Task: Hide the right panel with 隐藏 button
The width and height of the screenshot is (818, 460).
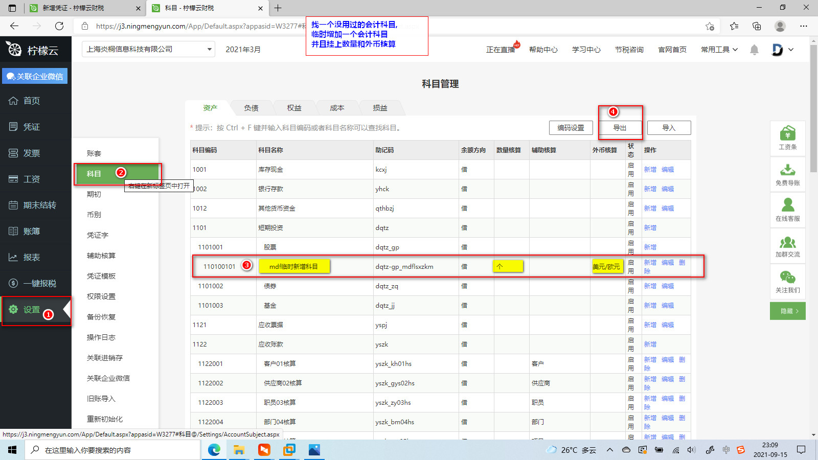Action: click(x=787, y=311)
